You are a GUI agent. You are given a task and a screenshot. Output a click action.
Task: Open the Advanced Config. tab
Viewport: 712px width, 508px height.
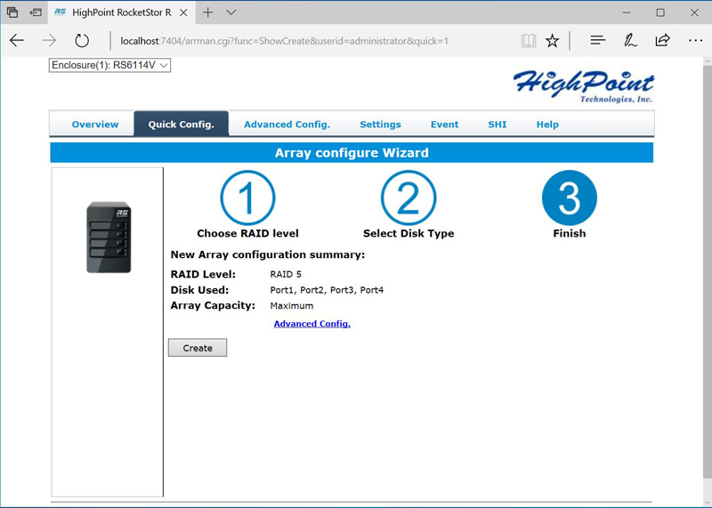pos(287,125)
